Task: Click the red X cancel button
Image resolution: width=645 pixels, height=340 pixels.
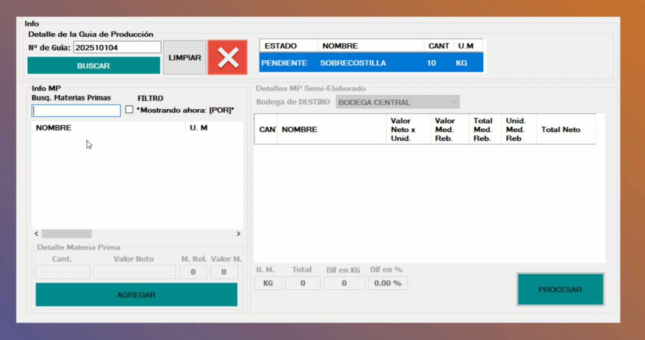Action: pyautogui.click(x=227, y=57)
